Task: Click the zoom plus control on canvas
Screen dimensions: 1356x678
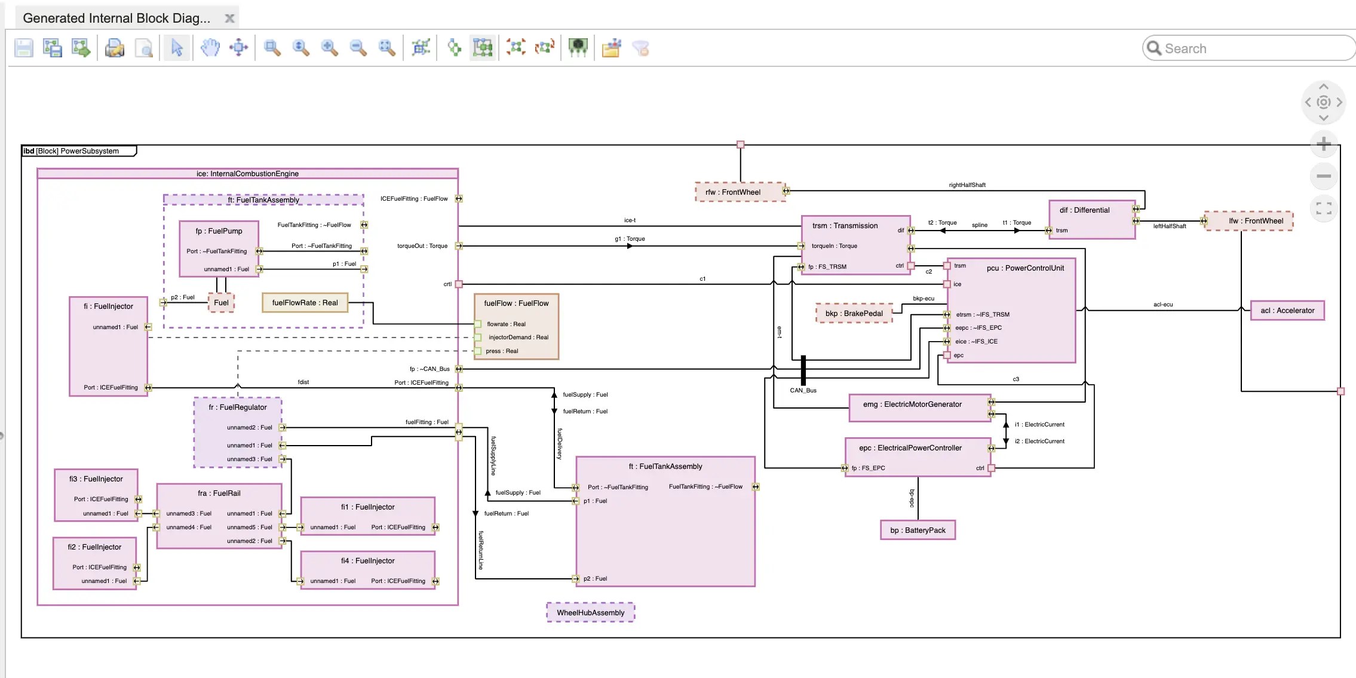Action: coord(1324,143)
